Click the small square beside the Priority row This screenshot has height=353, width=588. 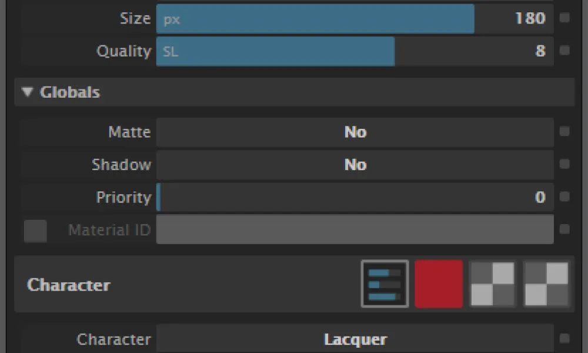[x=564, y=197]
